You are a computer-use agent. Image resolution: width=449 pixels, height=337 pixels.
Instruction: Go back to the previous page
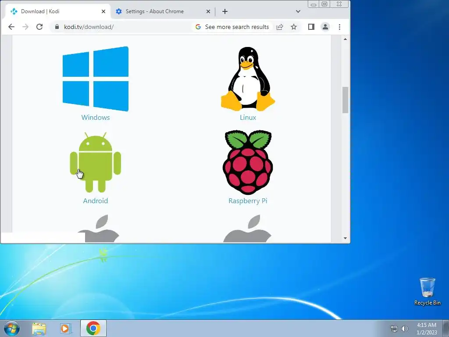pos(11,27)
